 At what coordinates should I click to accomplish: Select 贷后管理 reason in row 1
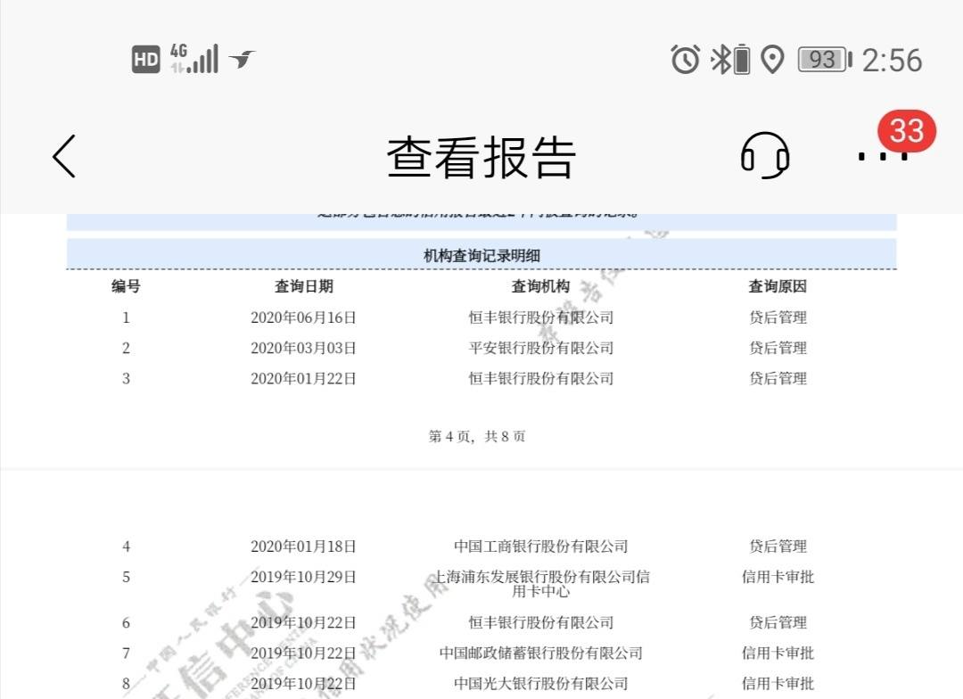click(778, 317)
